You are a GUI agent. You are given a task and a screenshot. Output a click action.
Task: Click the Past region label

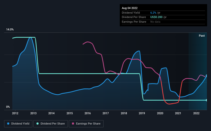(x=202, y=36)
